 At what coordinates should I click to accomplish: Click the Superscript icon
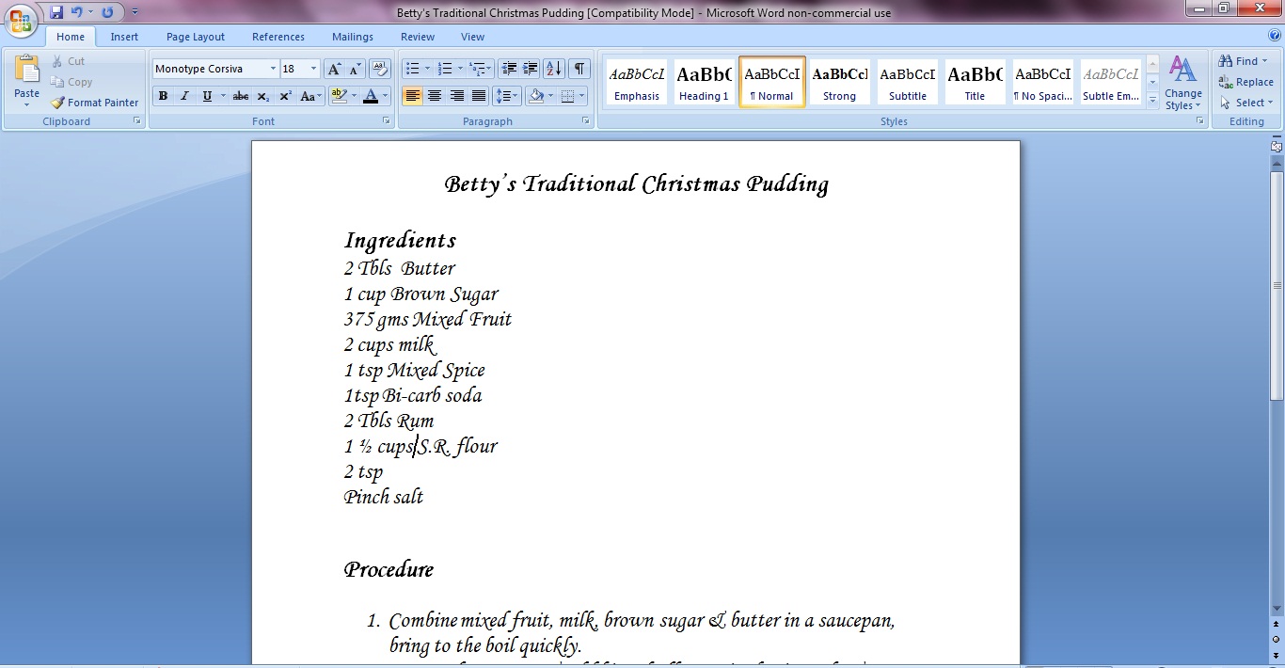click(x=285, y=96)
